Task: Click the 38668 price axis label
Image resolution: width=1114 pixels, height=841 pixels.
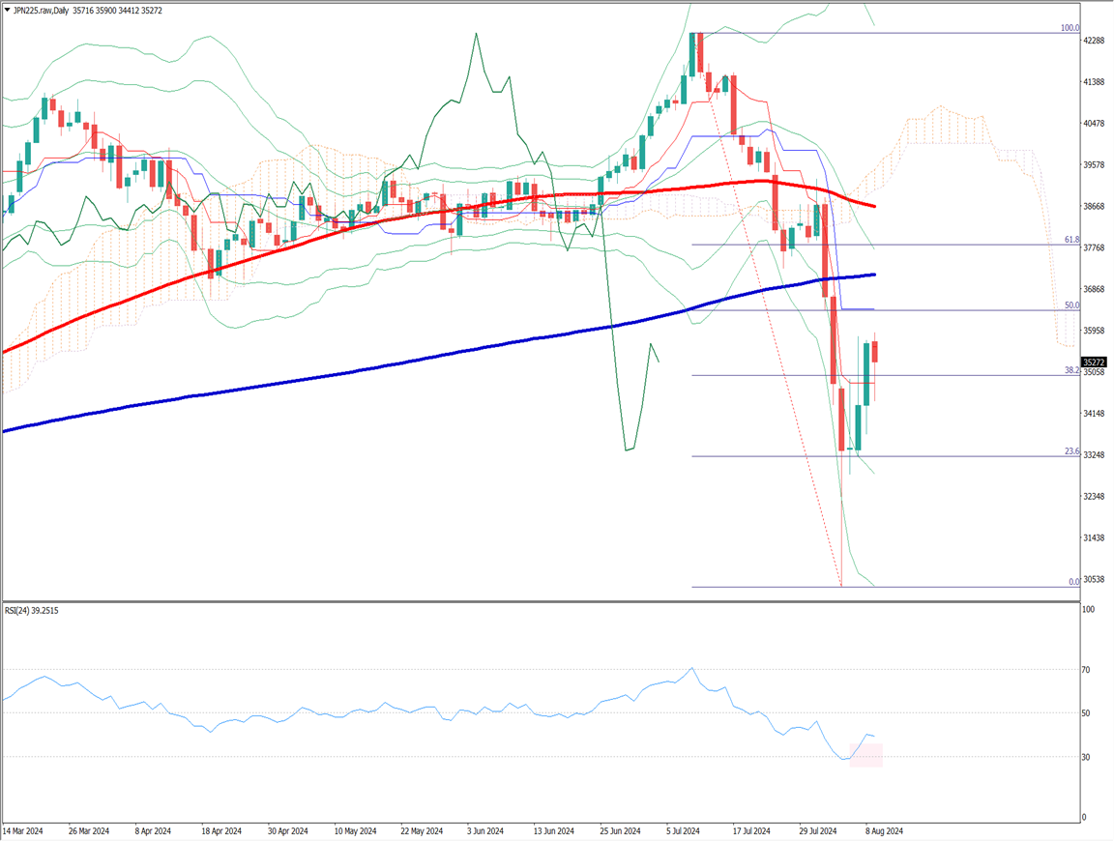Action: point(1095,207)
